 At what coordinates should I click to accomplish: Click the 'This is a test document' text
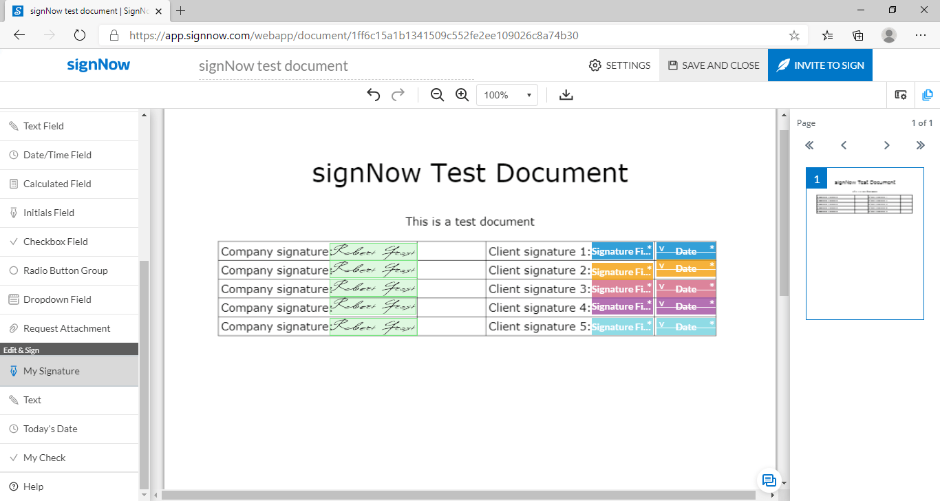tap(470, 222)
